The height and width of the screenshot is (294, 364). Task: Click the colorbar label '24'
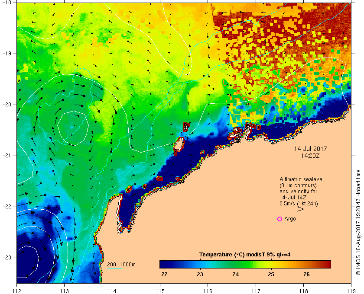pos(235,275)
